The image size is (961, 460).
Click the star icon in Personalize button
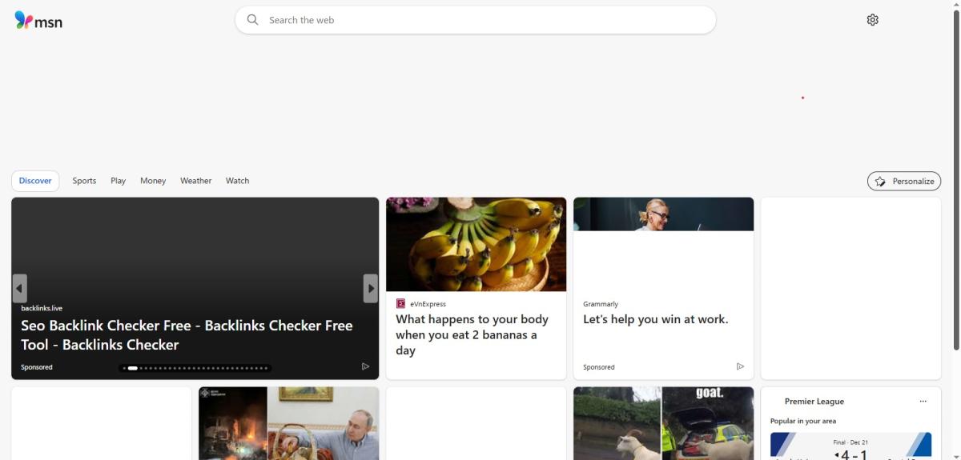[x=880, y=182]
